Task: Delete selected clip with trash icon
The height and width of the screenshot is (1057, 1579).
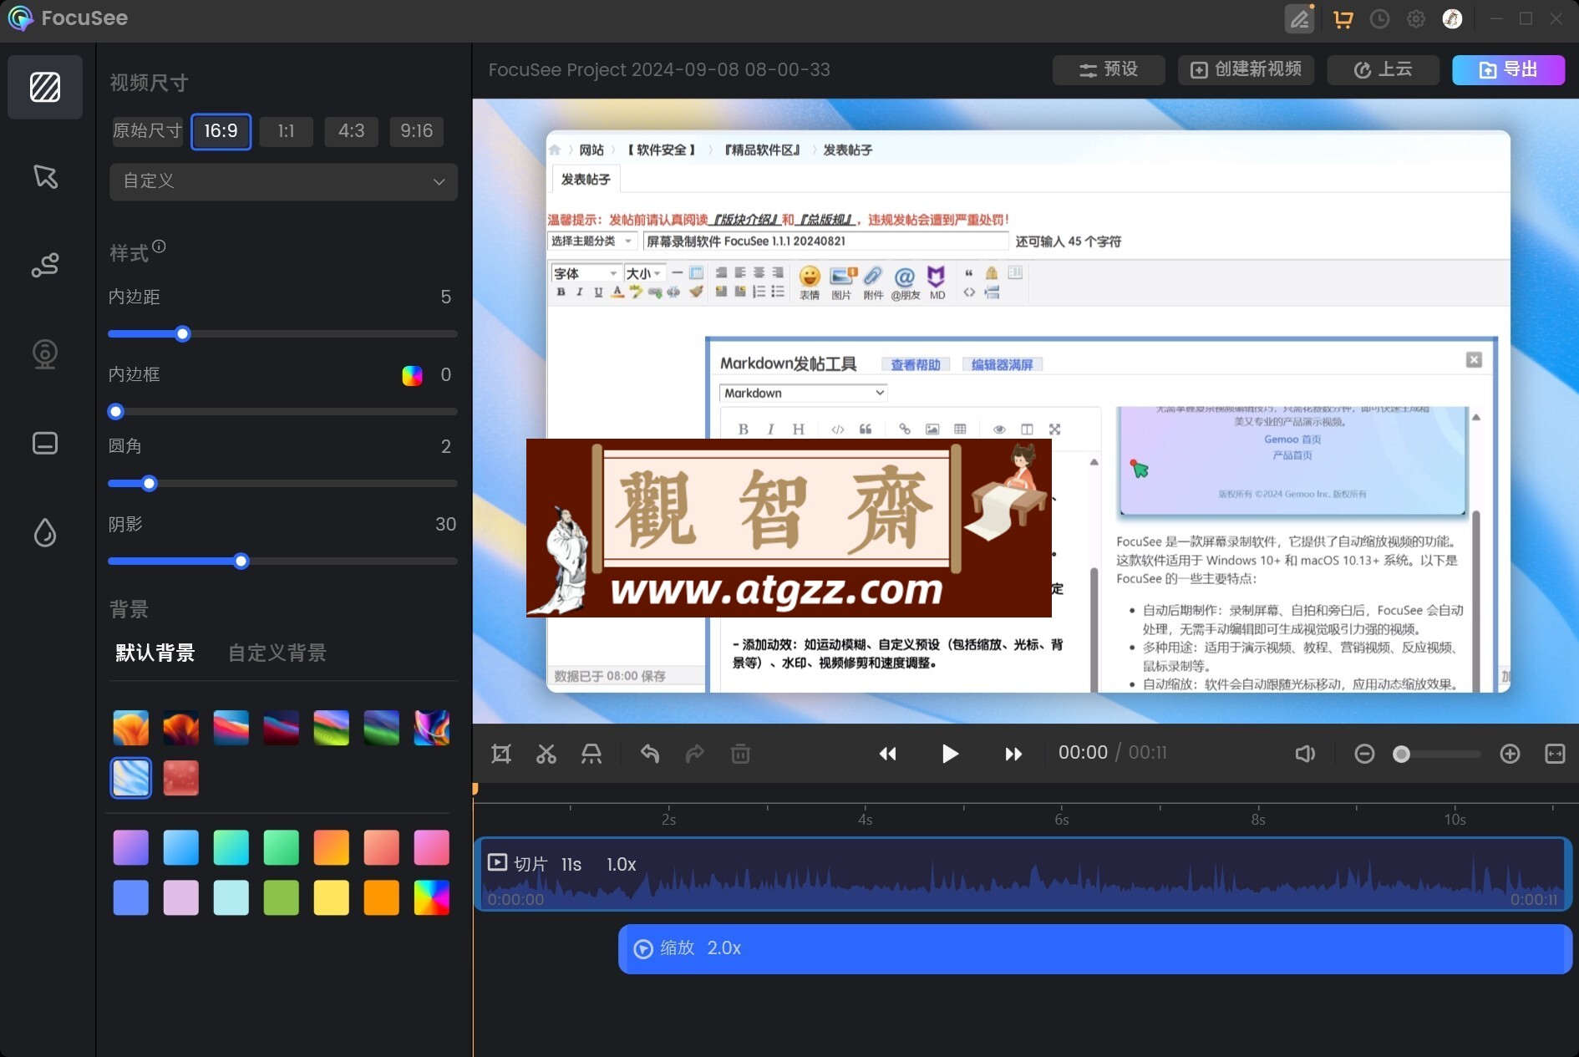Action: (740, 754)
